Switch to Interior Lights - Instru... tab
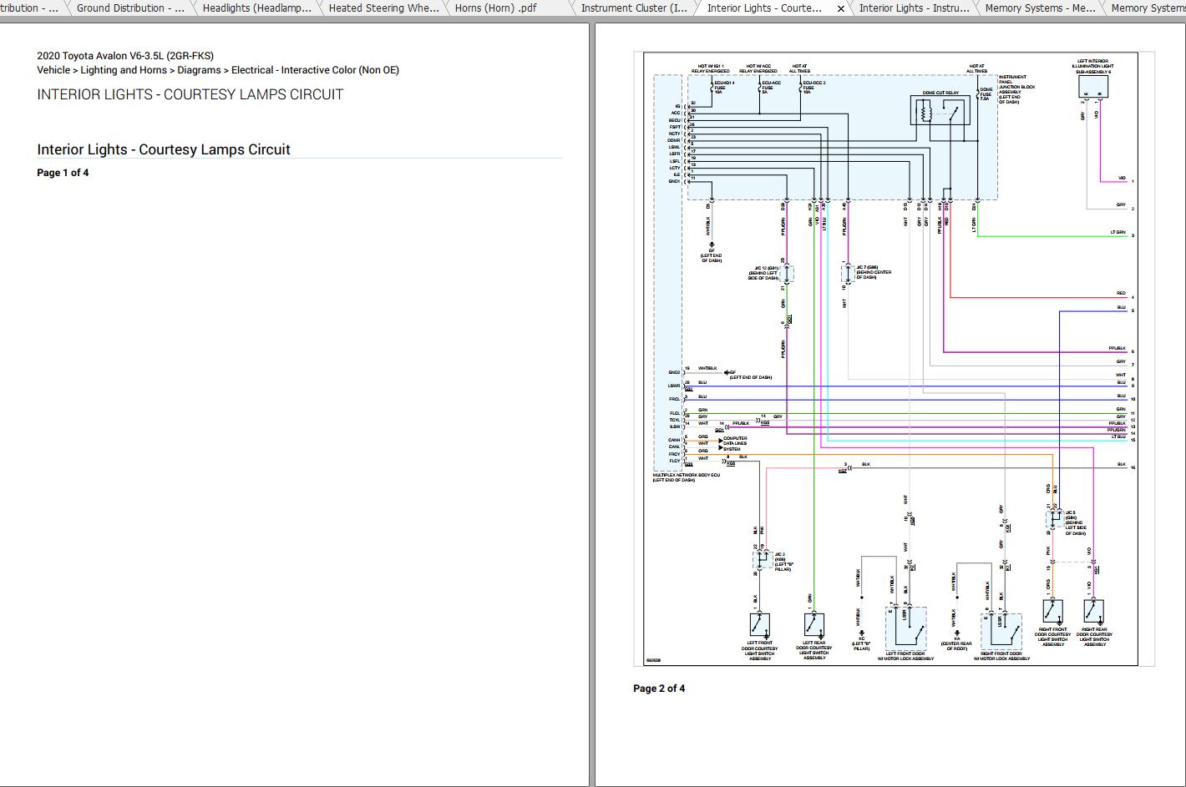The width and height of the screenshot is (1186, 787). [x=914, y=8]
